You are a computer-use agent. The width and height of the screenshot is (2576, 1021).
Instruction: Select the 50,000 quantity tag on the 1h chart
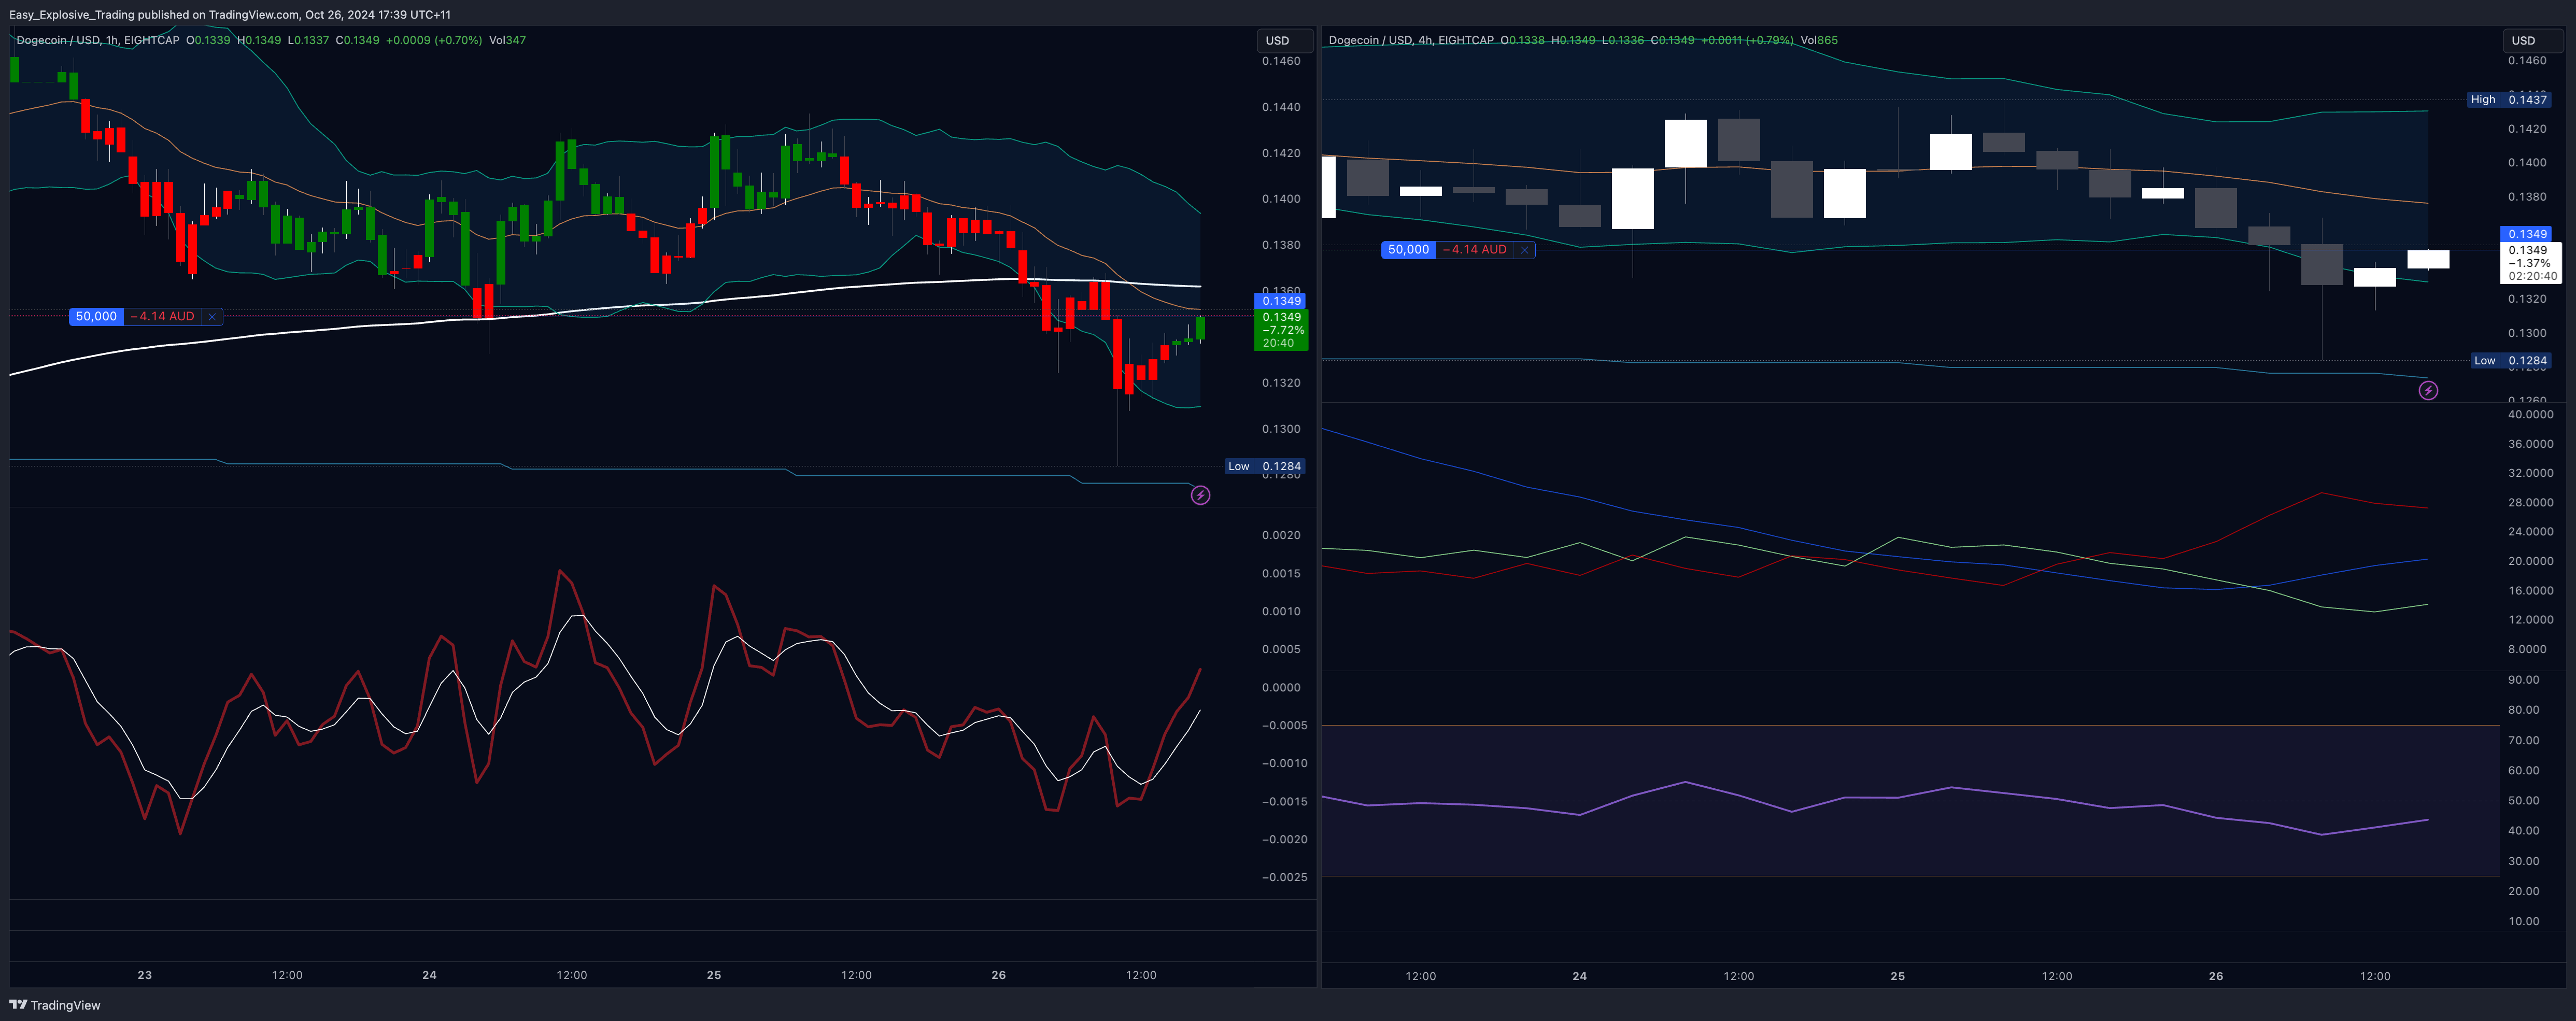coord(96,316)
